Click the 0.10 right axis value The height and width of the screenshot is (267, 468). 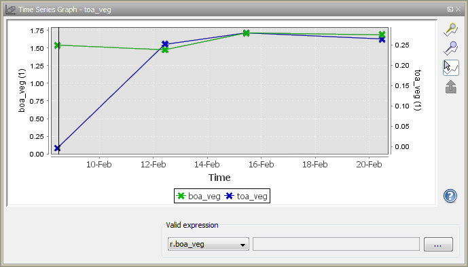[402, 106]
